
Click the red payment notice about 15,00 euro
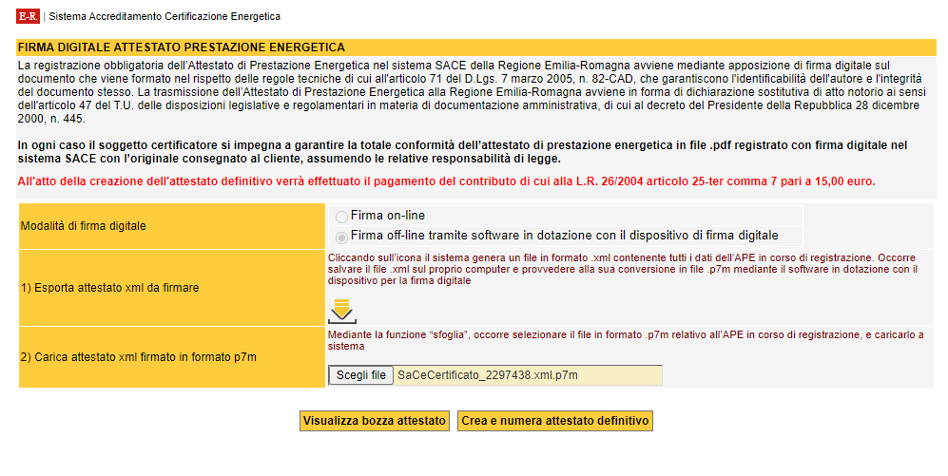click(446, 181)
